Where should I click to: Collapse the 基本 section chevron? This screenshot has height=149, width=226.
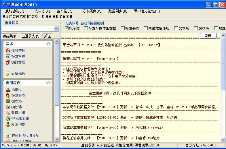[48, 44]
